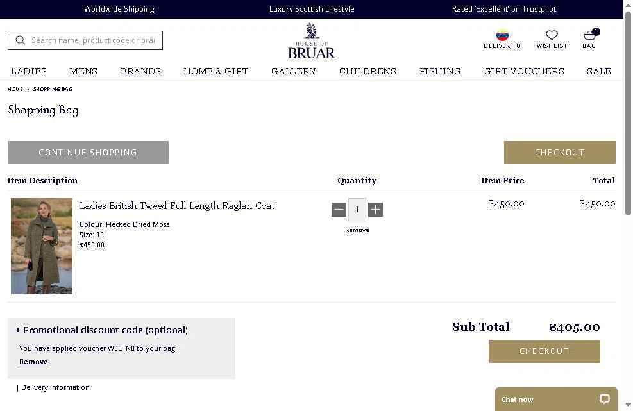Click the scrollbar down arrow
This screenshot has width=633, height=411.
tap(628, 405)
